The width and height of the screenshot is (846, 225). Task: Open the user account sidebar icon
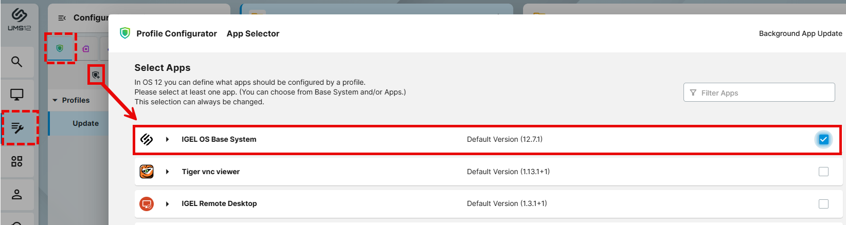click(x=17, y=194)
